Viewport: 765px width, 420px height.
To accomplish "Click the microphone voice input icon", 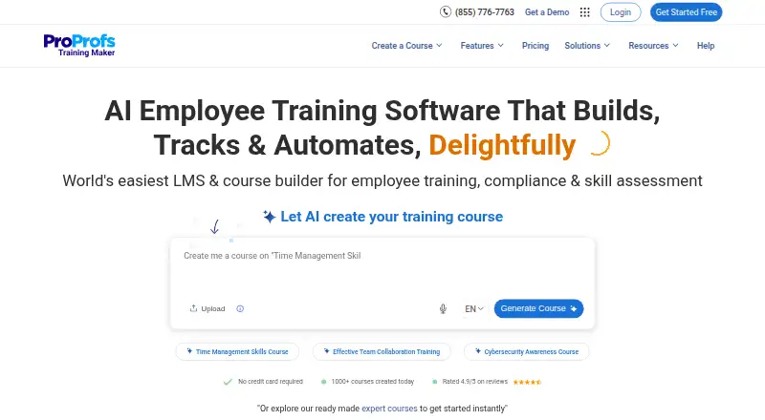I will pos(443,308).
